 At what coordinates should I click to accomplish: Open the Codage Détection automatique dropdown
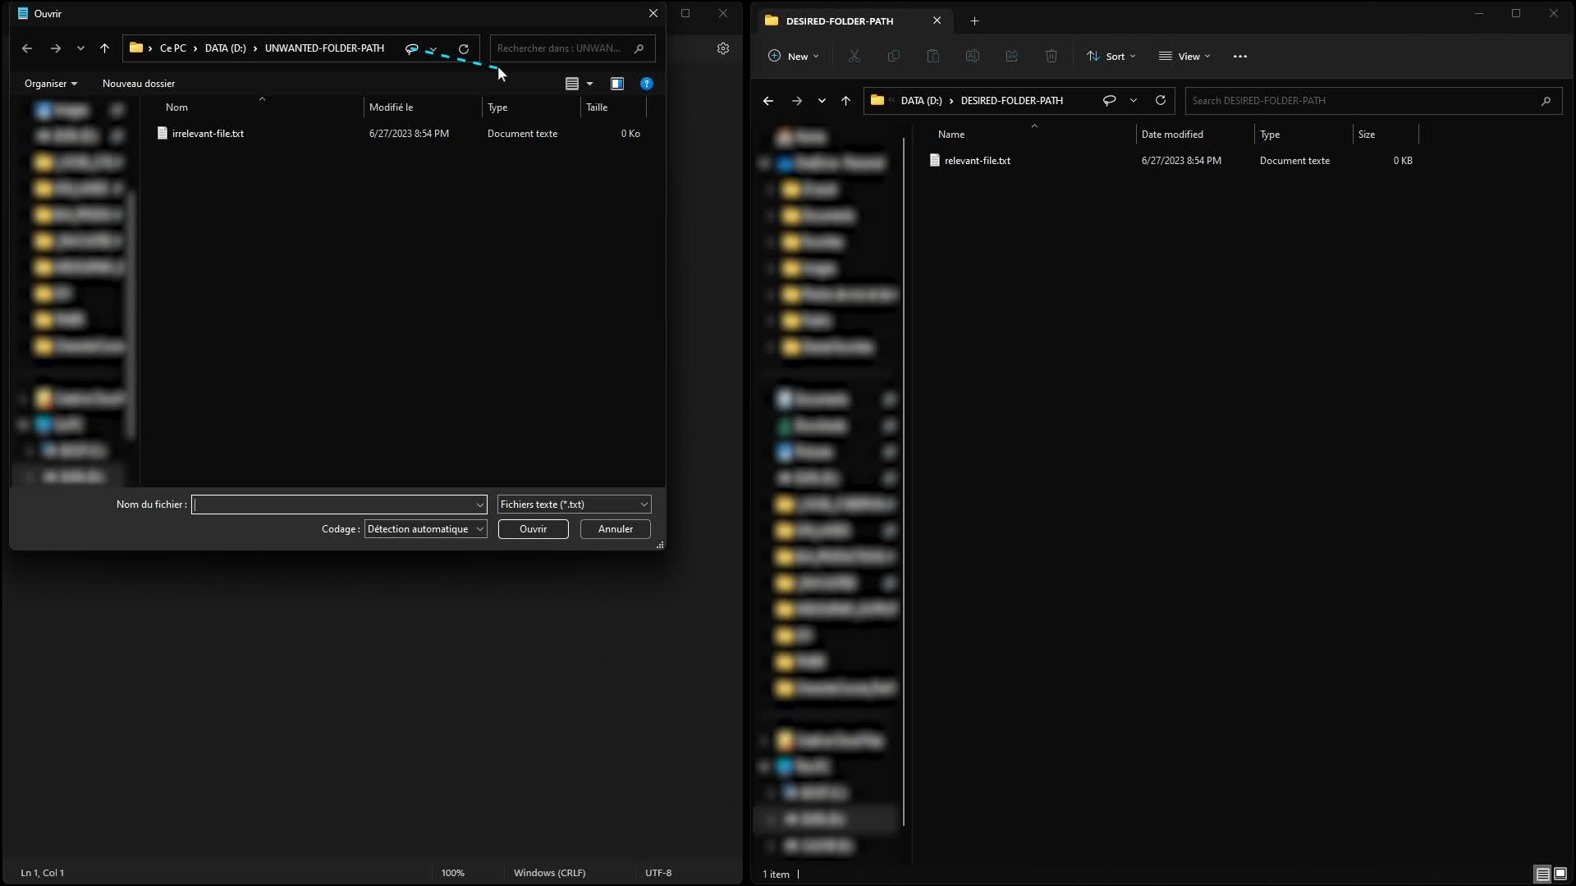[x=425, y=529]
